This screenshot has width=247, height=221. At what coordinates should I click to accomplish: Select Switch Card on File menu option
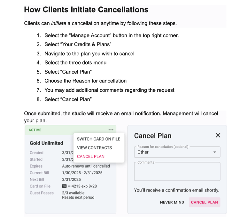[x=98, y=139]
